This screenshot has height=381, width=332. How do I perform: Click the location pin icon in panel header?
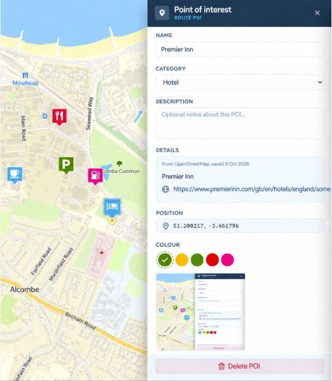pos(162,13)
